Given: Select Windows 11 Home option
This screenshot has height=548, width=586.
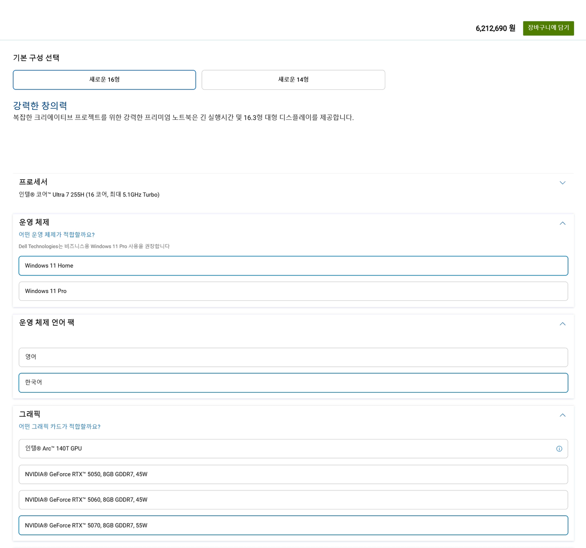Looking at the screenshot, I should [x=293, y=266].
